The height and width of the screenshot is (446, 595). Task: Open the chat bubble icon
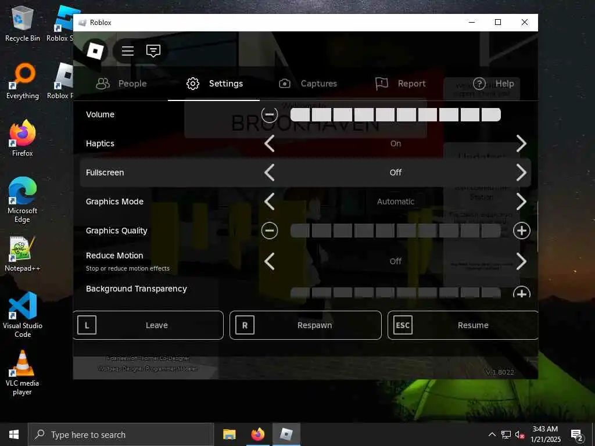point(153,51)
